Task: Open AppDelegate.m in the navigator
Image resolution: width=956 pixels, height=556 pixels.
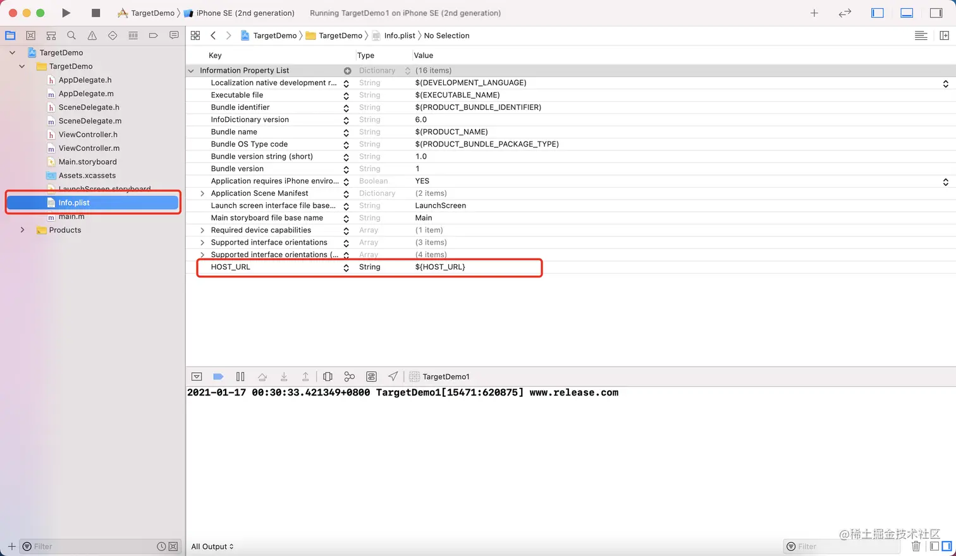Action: point(86,94)
